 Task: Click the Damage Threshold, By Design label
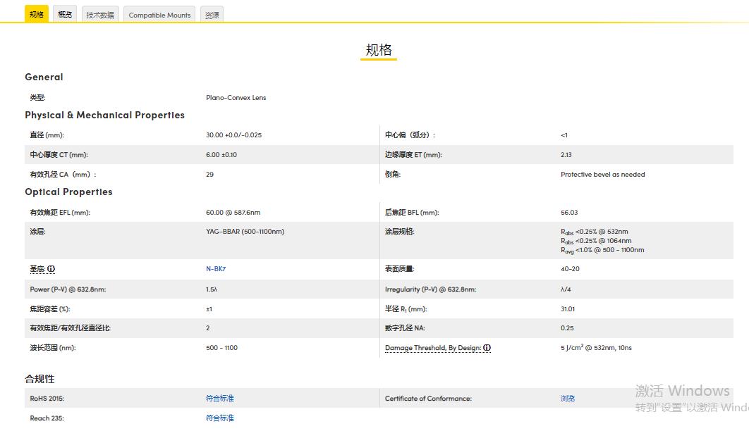point(433,347)
